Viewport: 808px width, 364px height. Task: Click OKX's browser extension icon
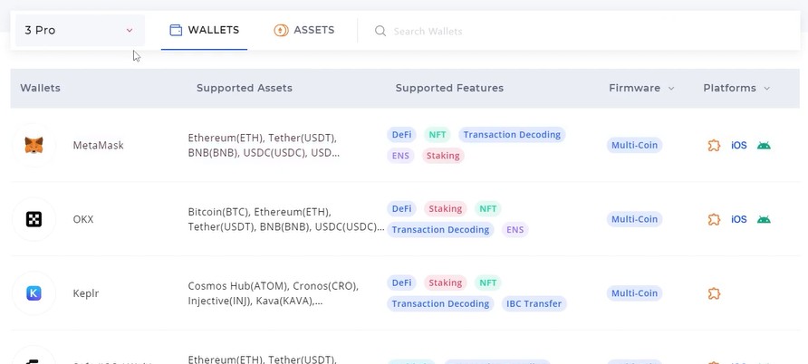[714, 219]
